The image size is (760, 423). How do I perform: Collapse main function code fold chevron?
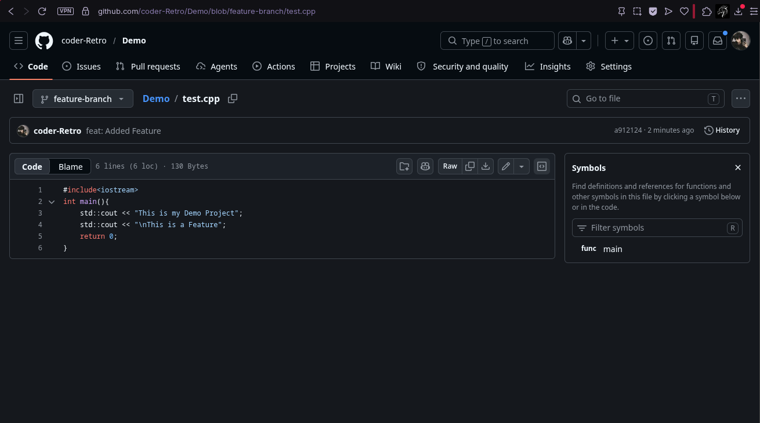tap(52, 202)
